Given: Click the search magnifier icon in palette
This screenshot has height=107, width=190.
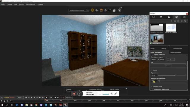Looking at the screenshot, I should pyautogui.click(x=185, y=21).
